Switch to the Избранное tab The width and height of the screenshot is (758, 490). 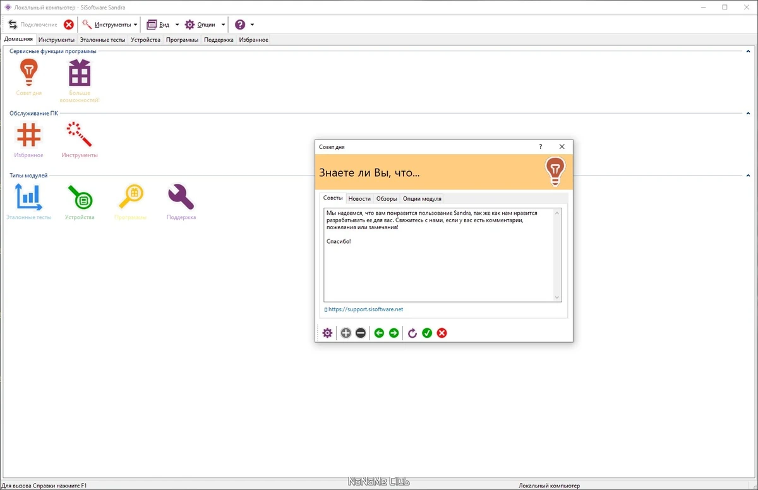[254, 40]
